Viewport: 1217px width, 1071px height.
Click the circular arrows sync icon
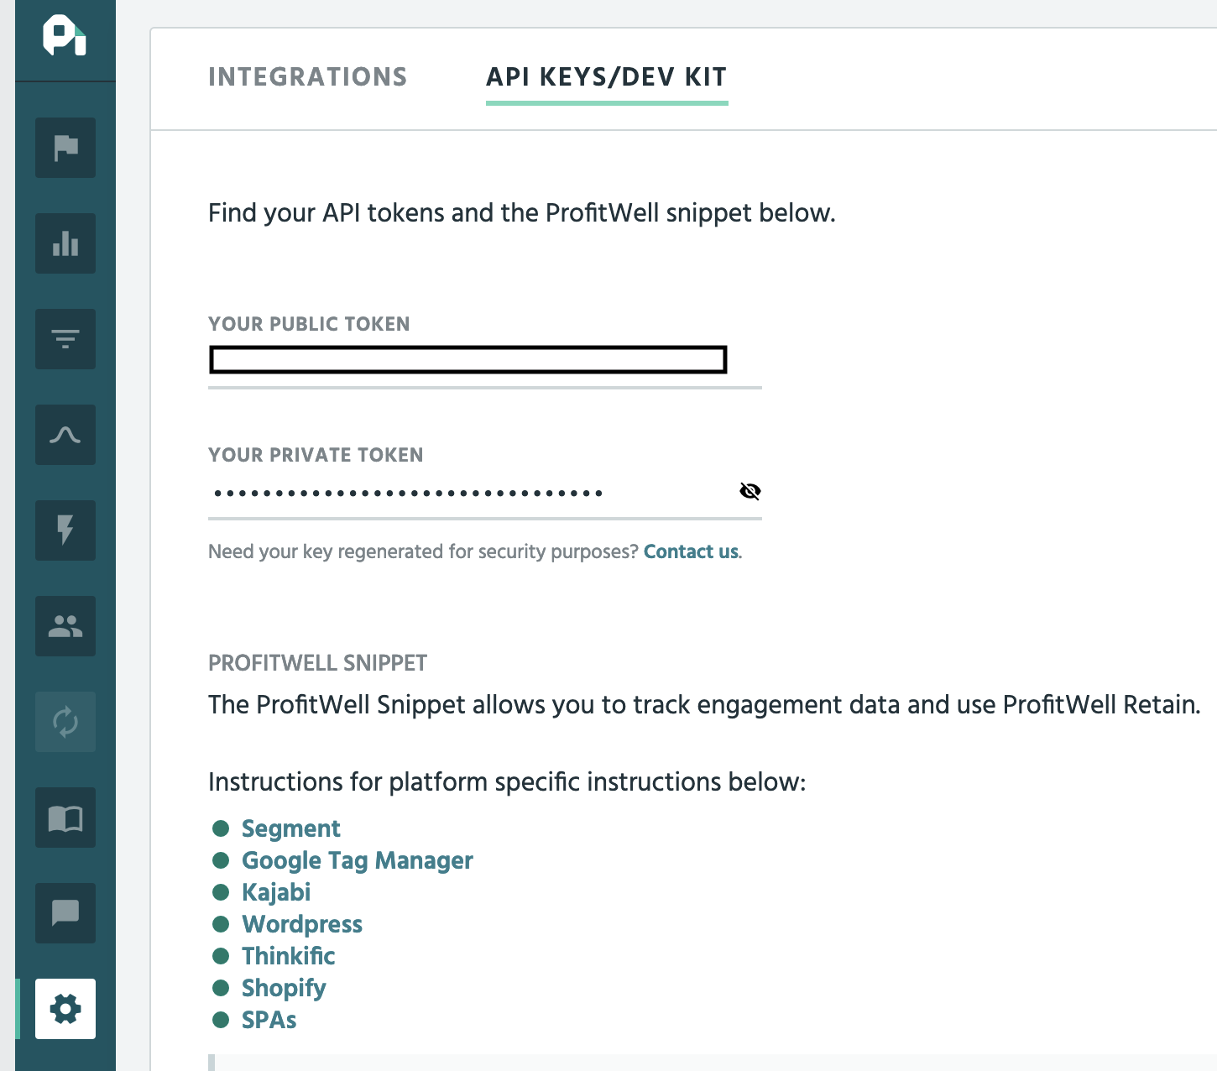point(65,722)
